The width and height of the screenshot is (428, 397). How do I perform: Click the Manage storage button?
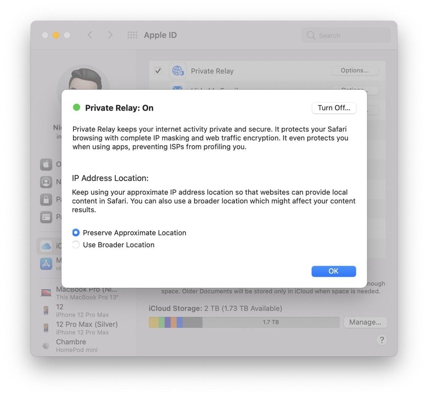(x=365, y=322)
